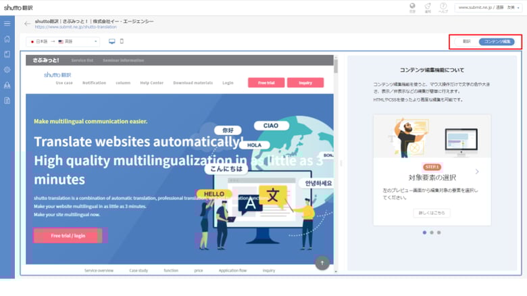Select 'Make your site multilingual now.' text

[67, 215]
